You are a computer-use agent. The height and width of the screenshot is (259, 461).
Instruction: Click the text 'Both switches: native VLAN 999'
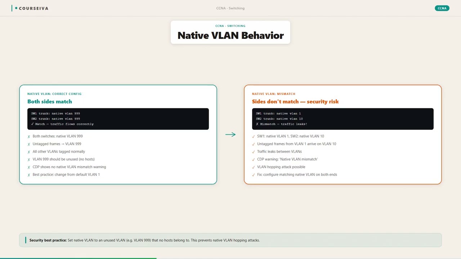click(x=58, y=136)
